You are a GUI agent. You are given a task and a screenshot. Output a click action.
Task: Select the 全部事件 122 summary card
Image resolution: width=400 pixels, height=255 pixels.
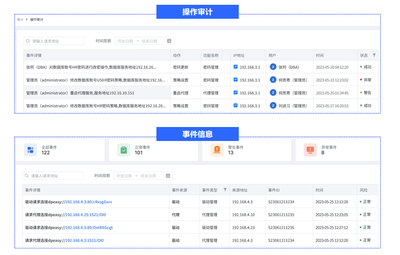[x=60, y=150]
